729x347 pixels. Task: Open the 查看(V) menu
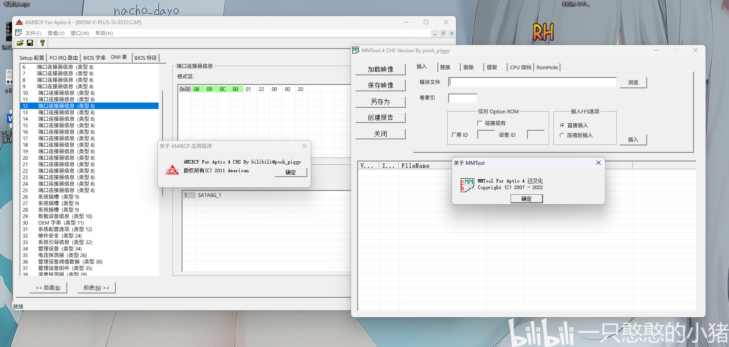56,33
